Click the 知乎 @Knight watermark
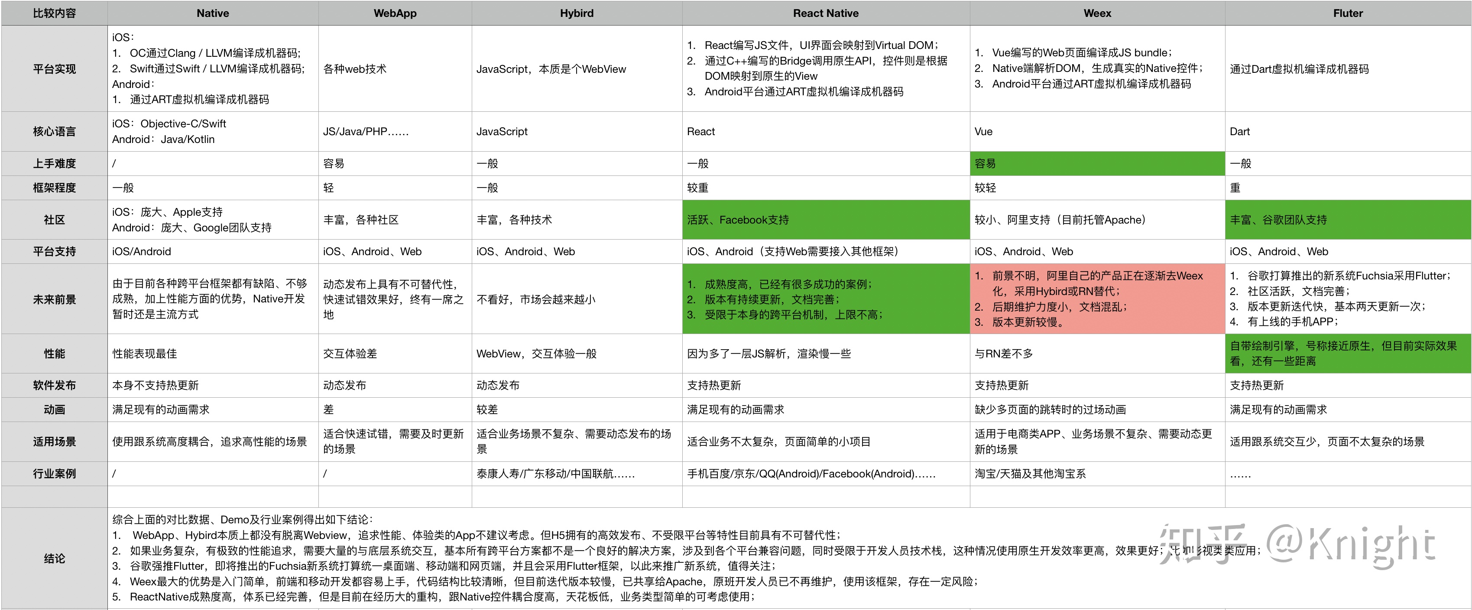Screen dimensions: 1472x610 coord(1296,544)
